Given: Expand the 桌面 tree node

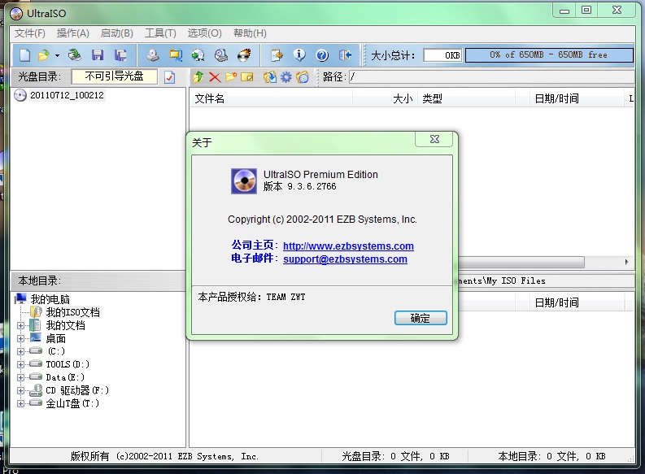Looking at the screenshot, I should tap(21, 338).
